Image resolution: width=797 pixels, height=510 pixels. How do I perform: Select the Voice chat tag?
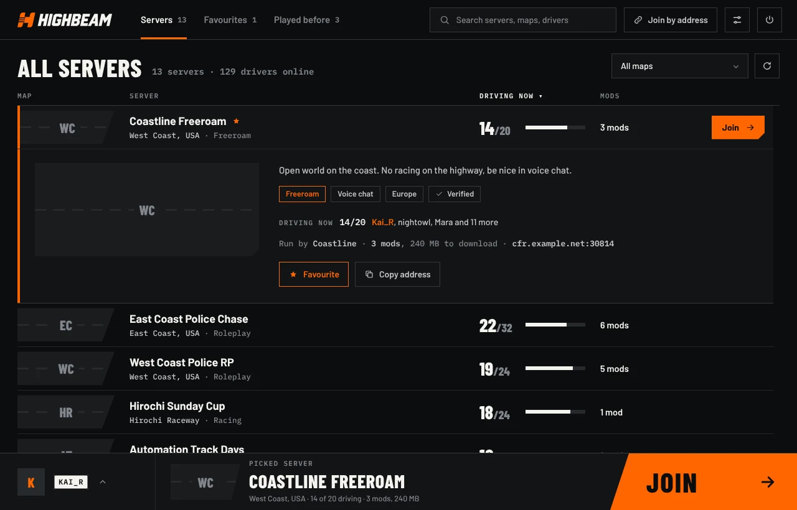point(356,194)
